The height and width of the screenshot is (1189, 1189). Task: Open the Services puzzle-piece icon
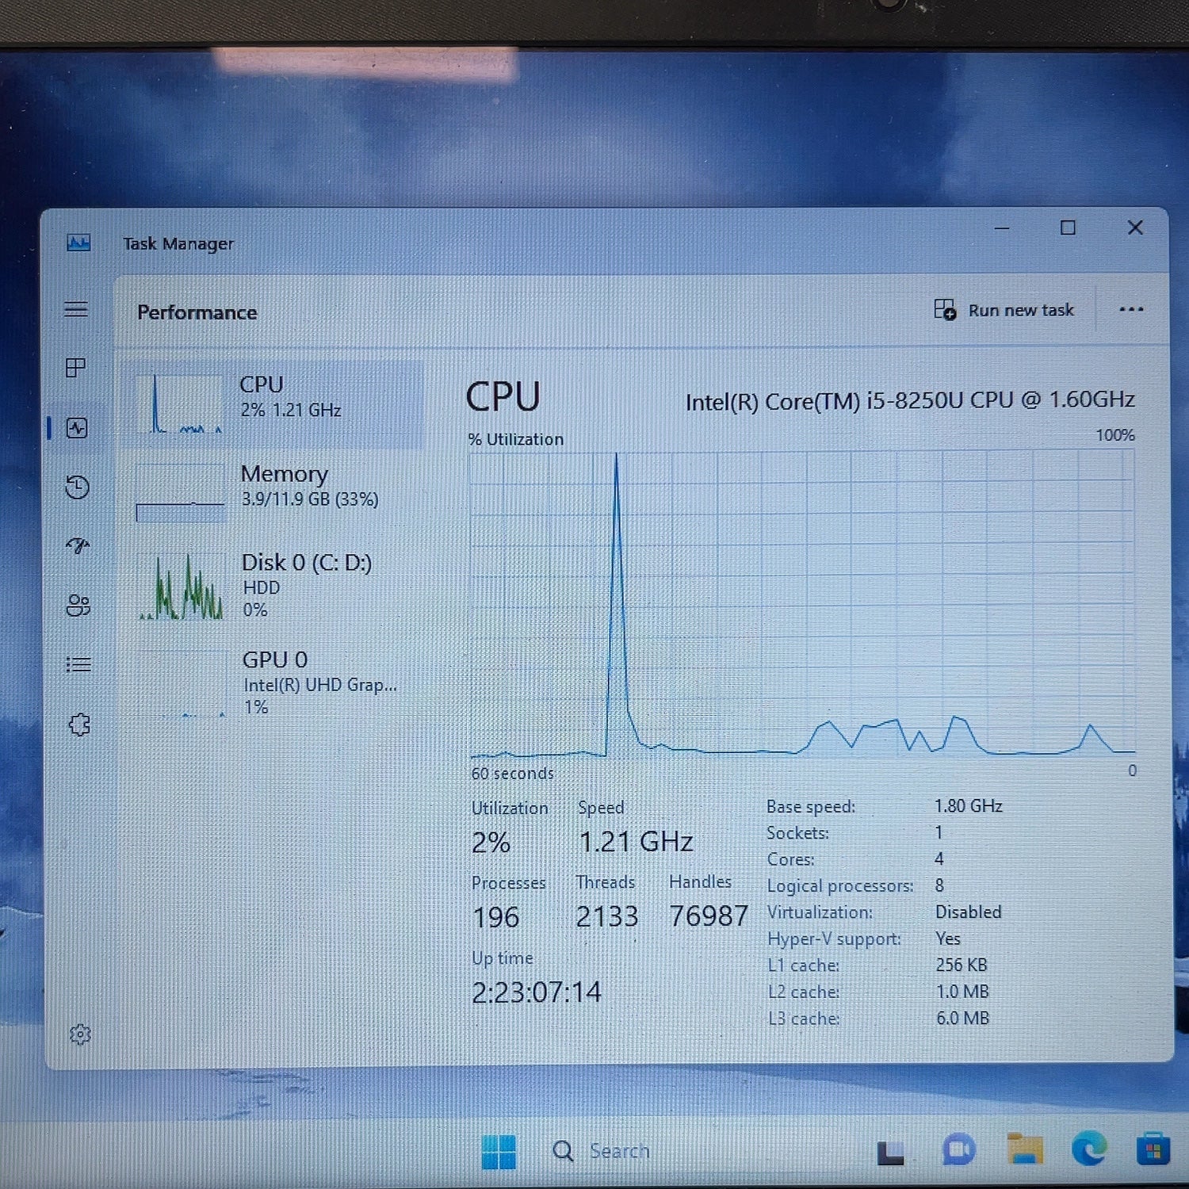[x=79, y=724]
